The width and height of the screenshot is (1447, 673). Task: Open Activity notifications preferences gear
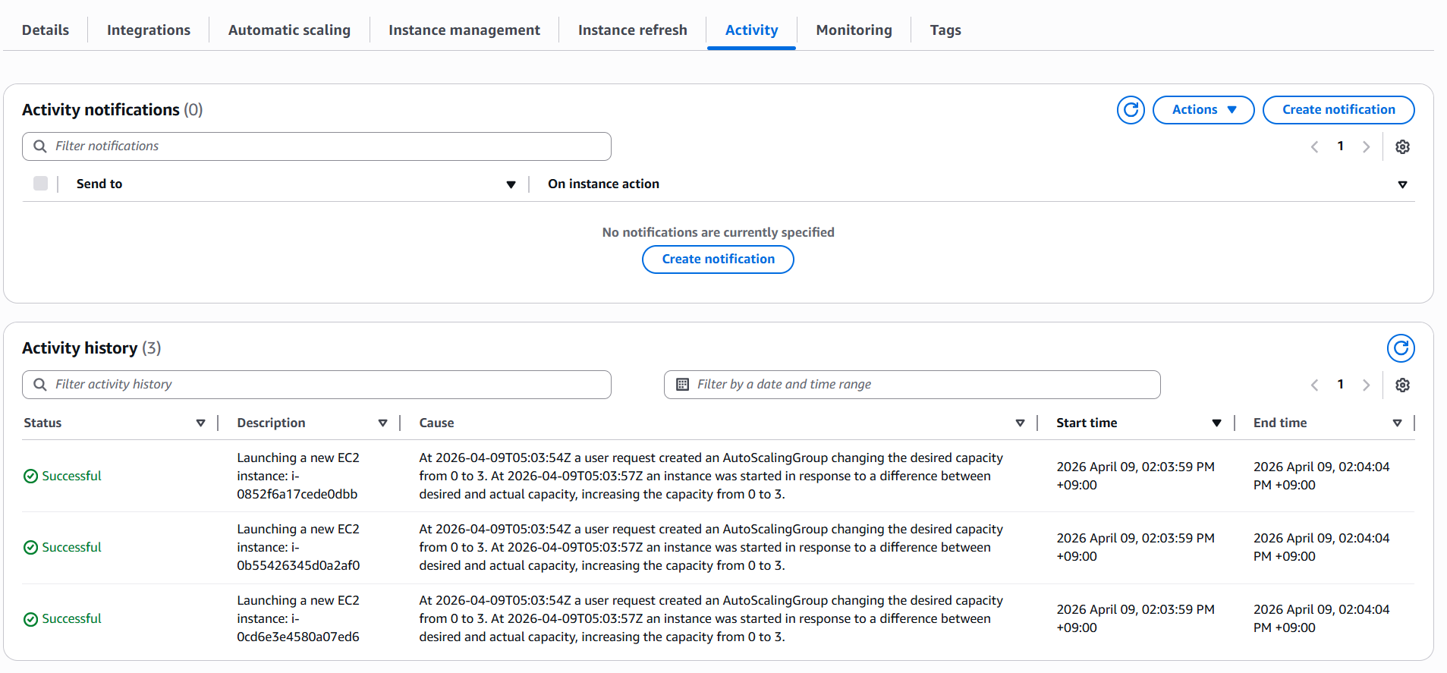pos(1402,146)
